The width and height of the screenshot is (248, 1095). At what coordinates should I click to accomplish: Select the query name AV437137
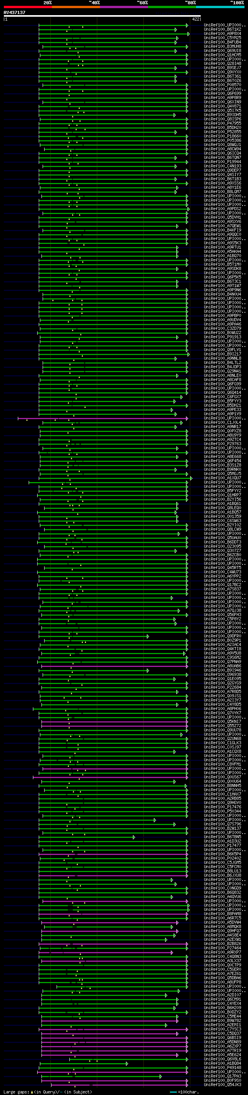[14, 12]
